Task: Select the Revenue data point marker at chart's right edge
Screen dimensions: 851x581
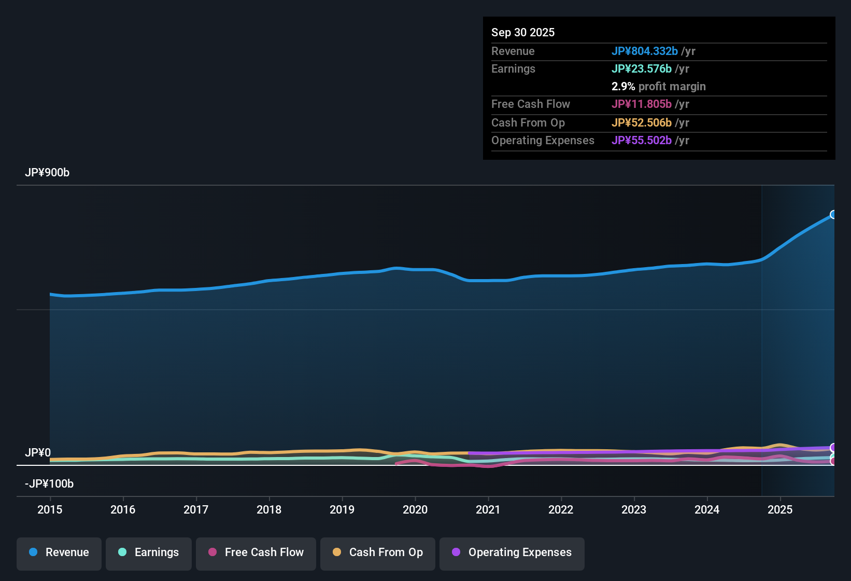Action: click(x=833, y=214)
